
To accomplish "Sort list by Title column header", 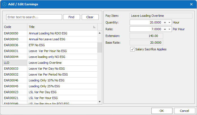I will coord(59,27).
